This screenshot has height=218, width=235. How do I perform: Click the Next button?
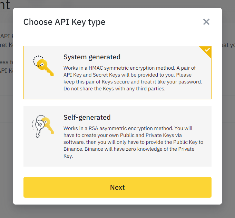click(x=117, y=187)
